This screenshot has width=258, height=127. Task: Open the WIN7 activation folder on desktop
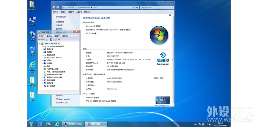click(32, 82)
